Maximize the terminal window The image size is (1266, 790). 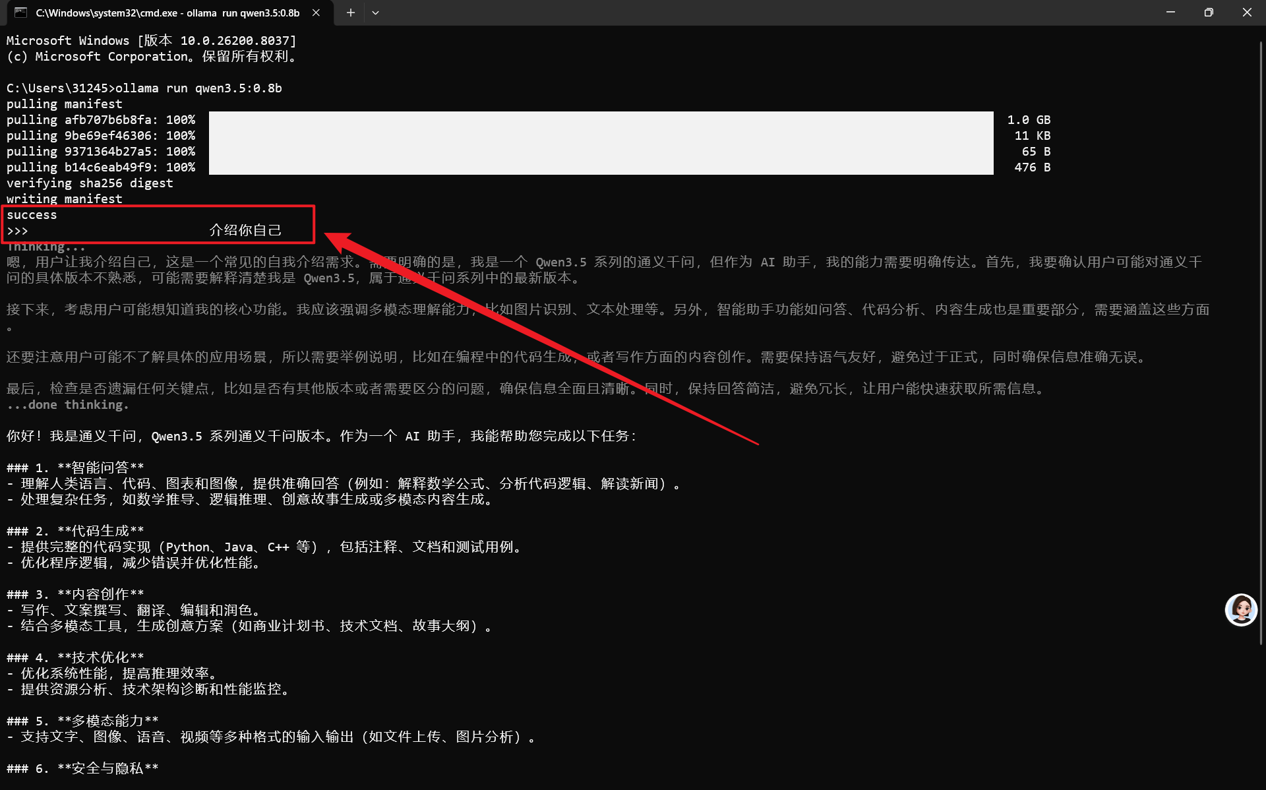(1209, 13)
